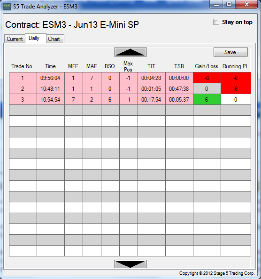Select the time cell 09:56:04
261x279 pixels.
(50, 78)
